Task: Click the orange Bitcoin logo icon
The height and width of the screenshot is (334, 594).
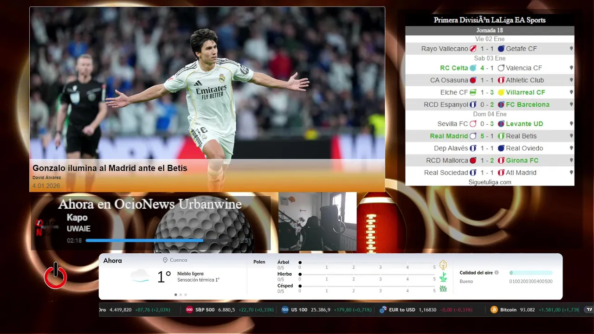Action: point(494,309)
